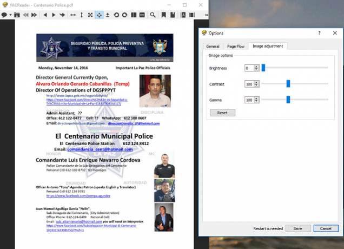
Task: Open the previous comic with double-left arrows
Action: click(25, 15)
